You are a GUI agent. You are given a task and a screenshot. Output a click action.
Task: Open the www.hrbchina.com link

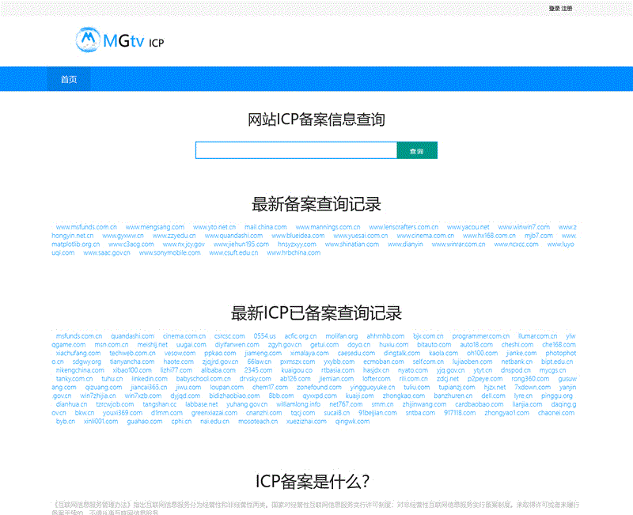click(x=294, y=253)
